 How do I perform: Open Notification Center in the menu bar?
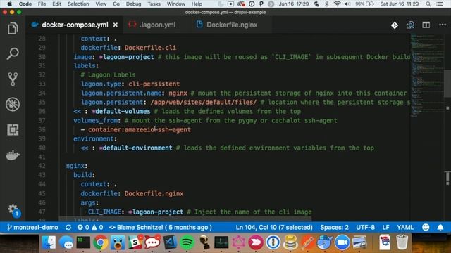[x=440, y=4]
